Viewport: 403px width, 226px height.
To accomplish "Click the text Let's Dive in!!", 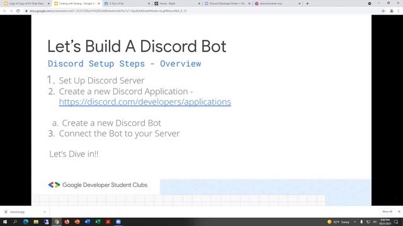I will click(74, 154).
